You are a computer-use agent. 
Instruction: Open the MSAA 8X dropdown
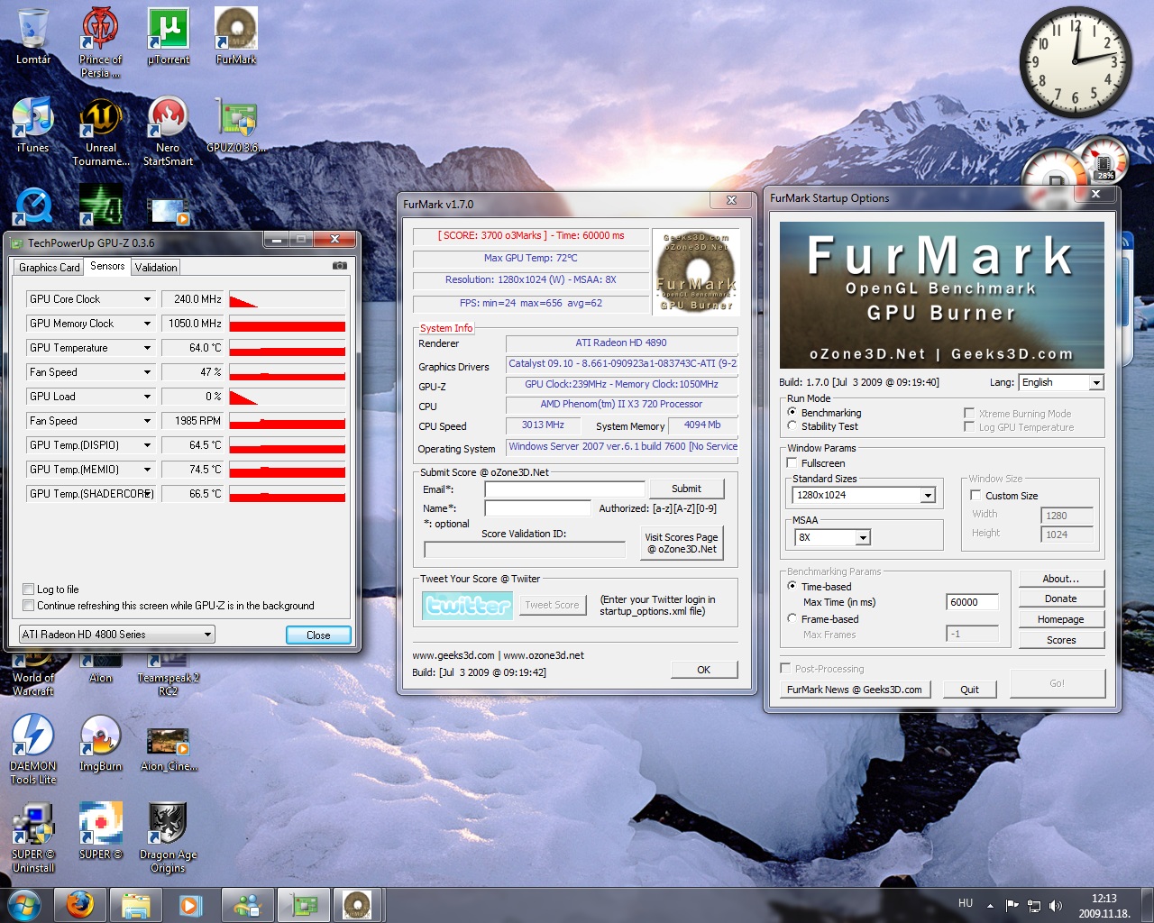click(832, 537)
